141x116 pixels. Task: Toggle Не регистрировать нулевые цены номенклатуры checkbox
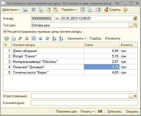[5, 32]
